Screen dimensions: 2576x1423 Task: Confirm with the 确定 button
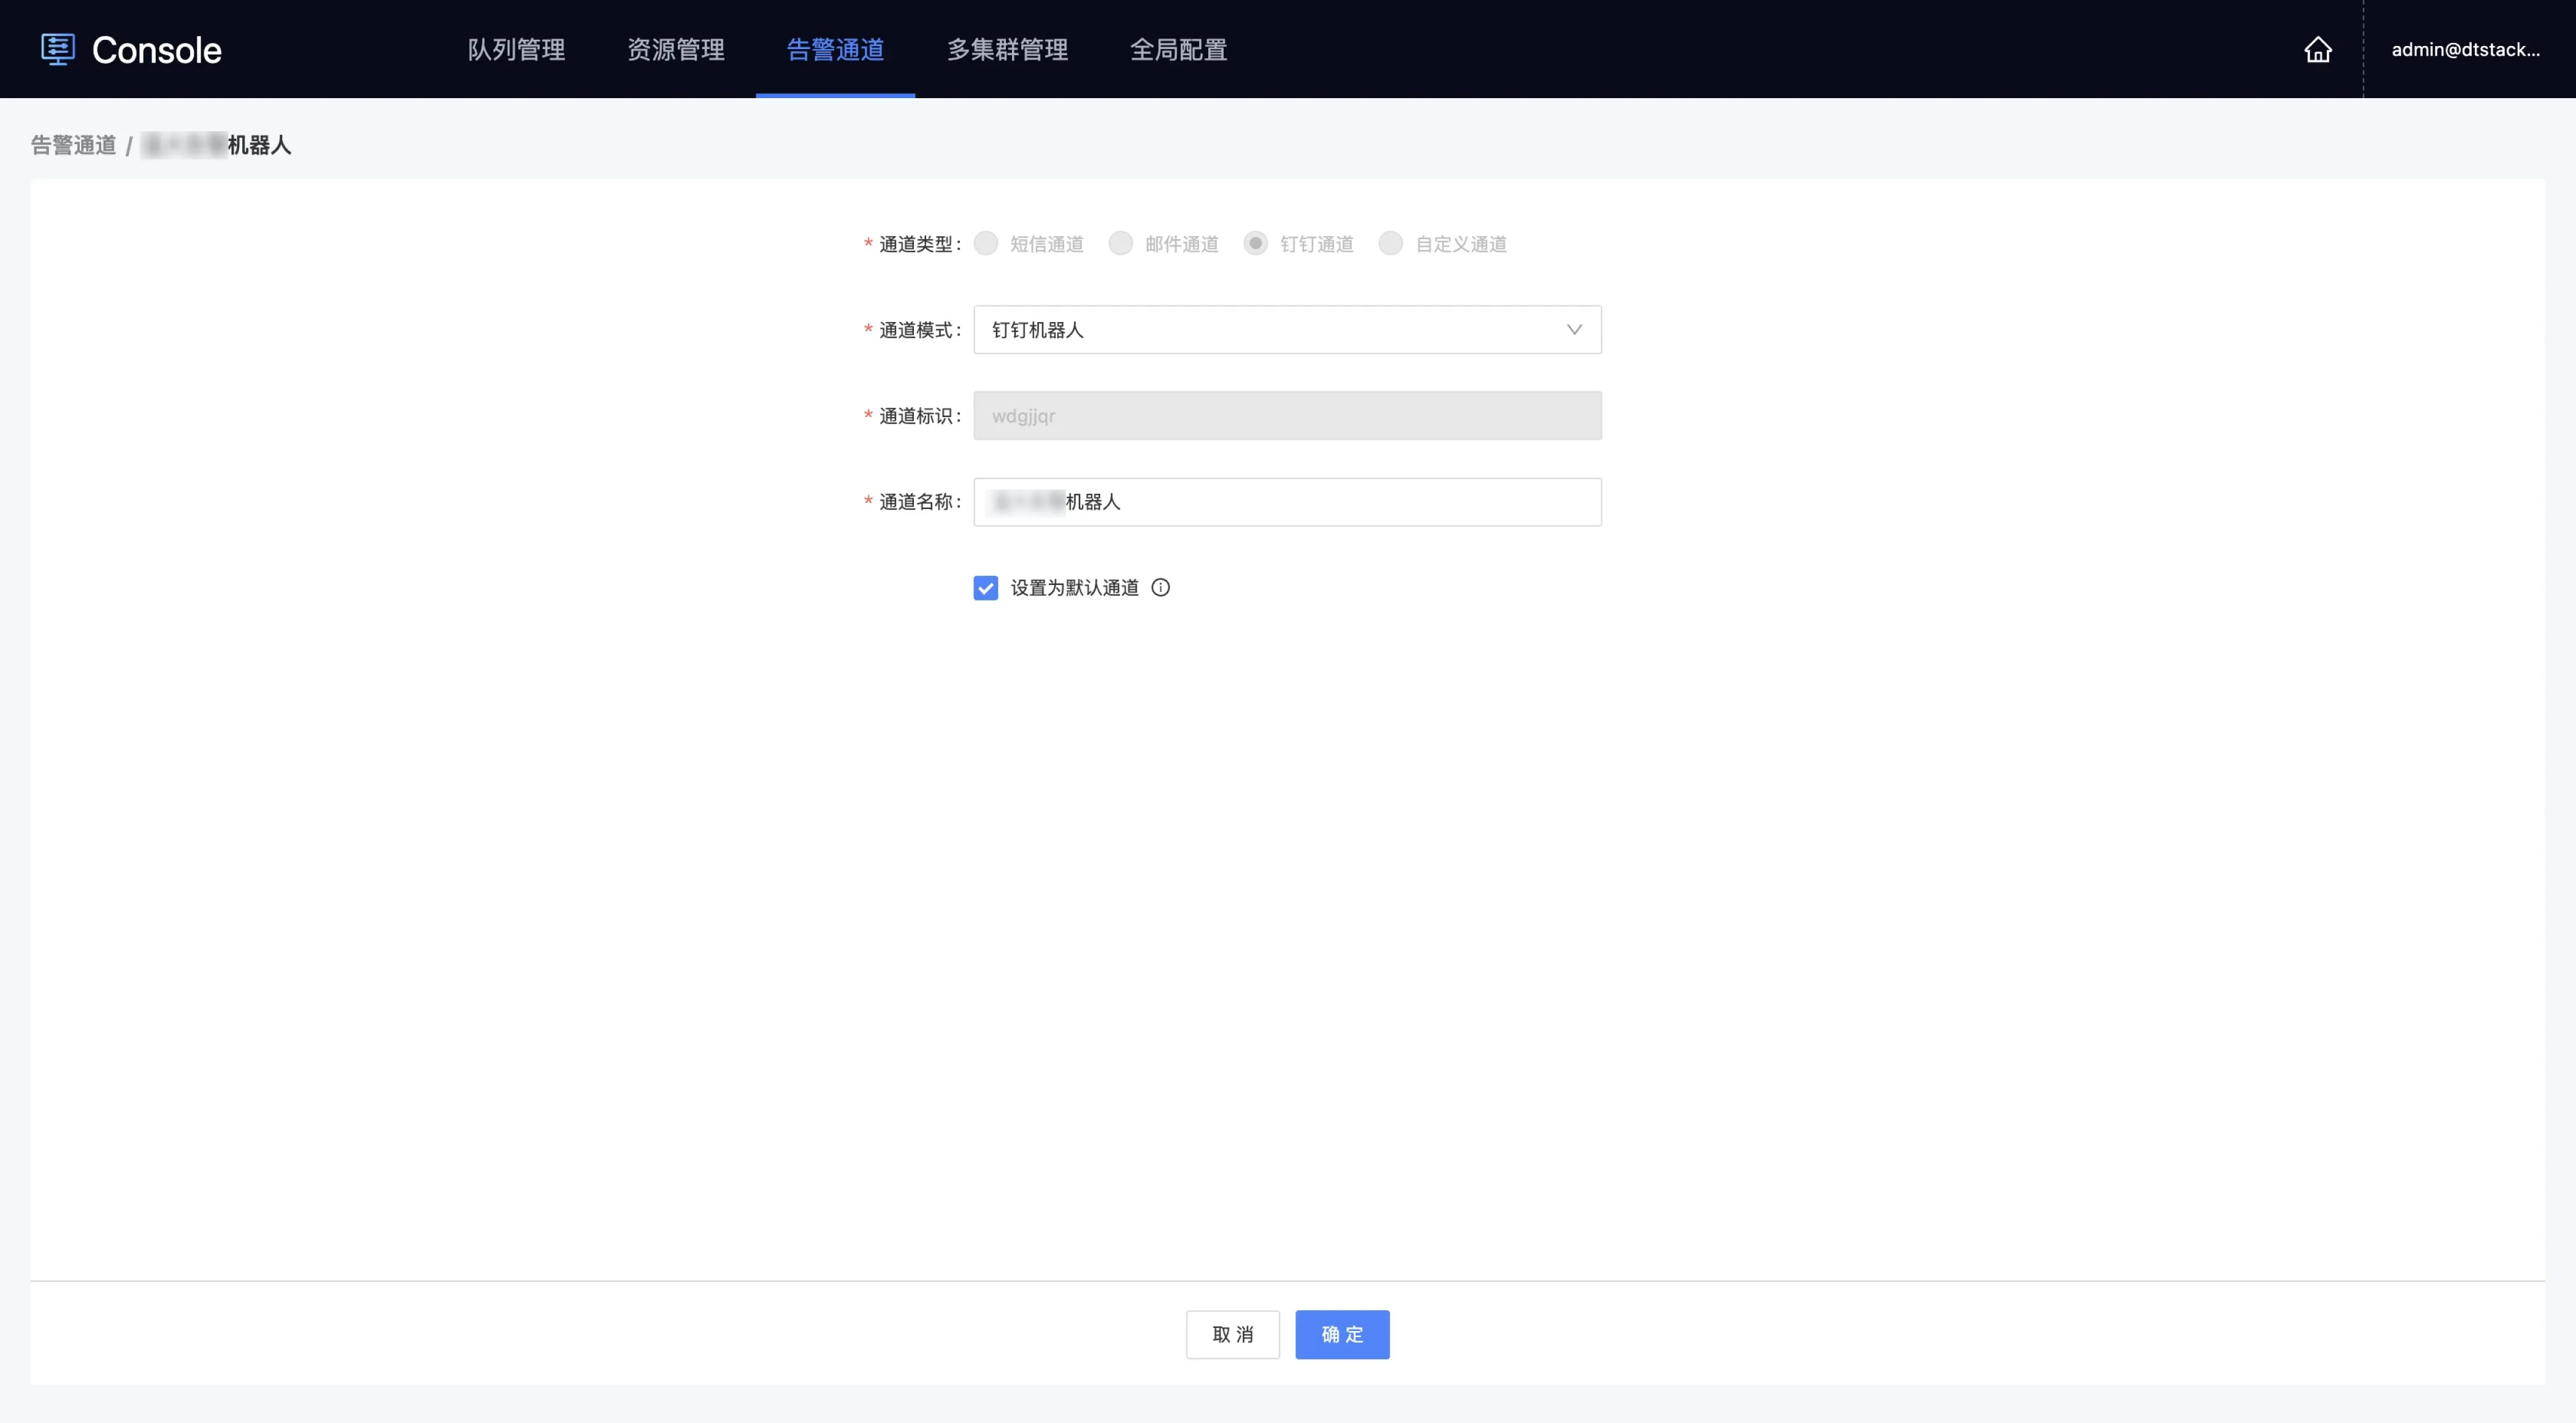point(1341,1334)
